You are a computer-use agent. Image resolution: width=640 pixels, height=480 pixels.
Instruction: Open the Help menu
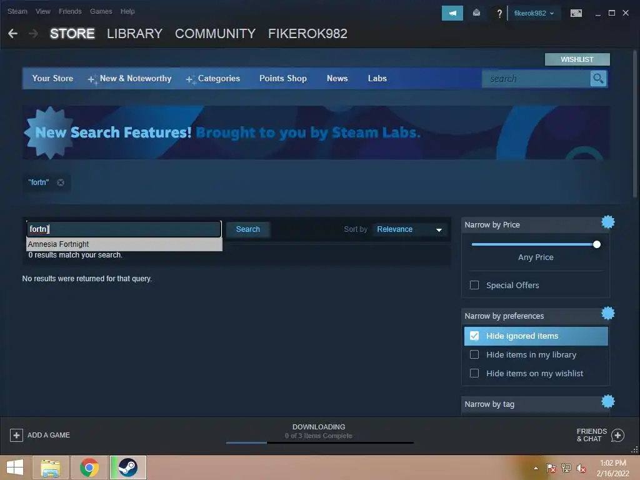(x=127, y=11)
